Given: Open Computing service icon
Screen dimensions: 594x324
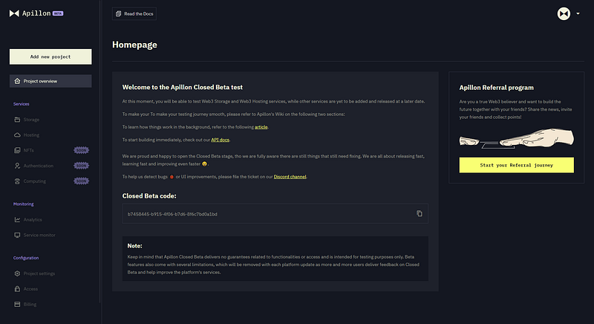Looking at the screenshot, I should click(17, 181).
